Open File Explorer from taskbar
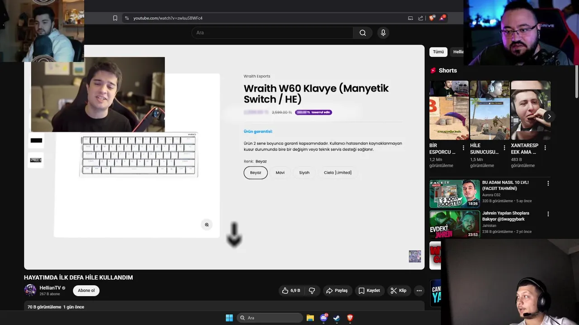 (310, 318)
